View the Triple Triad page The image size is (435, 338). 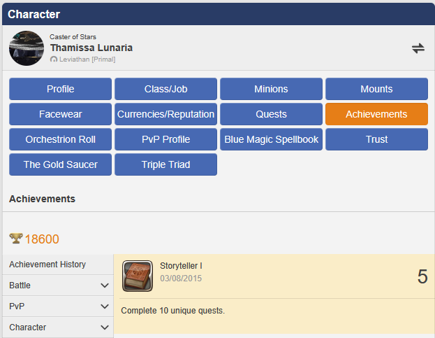[x=166, y=164]
